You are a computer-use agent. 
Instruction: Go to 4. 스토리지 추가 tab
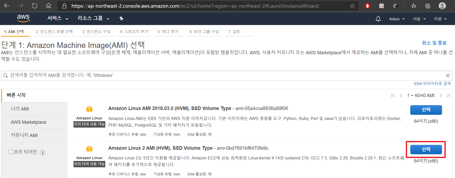134,32
